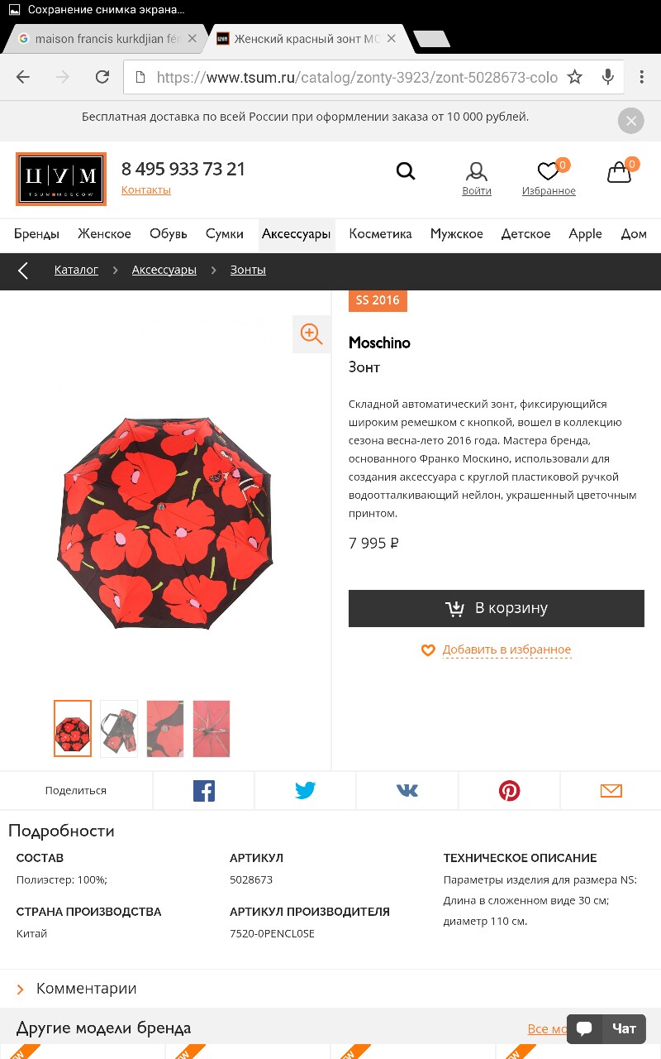The height and width of the screenshot is (1059, 661).
Task: Go back using breadcrumb arrow chevron
Action: 23,271
